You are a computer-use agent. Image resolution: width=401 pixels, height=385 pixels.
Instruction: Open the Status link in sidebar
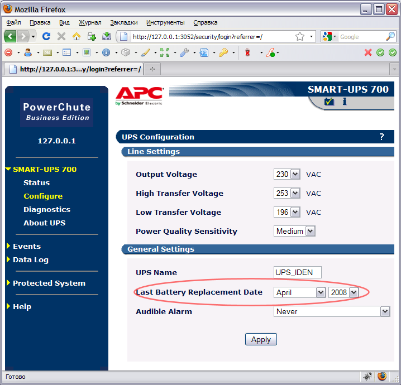(x=36, y=182)
